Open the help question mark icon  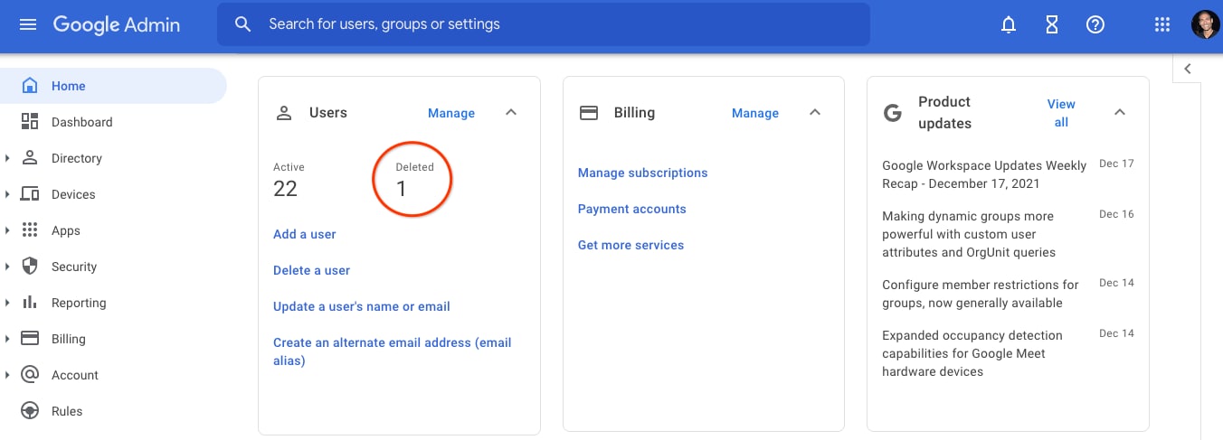(1095, 24)
